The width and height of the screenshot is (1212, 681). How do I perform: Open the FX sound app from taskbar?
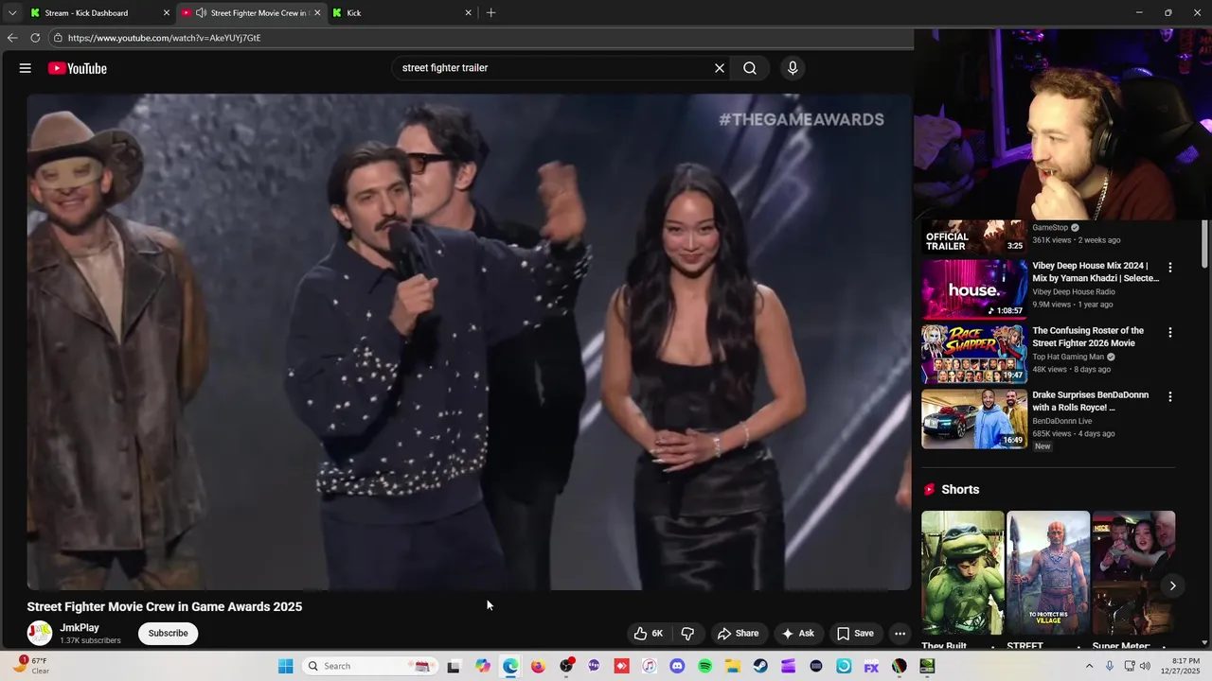coord(871,666)
